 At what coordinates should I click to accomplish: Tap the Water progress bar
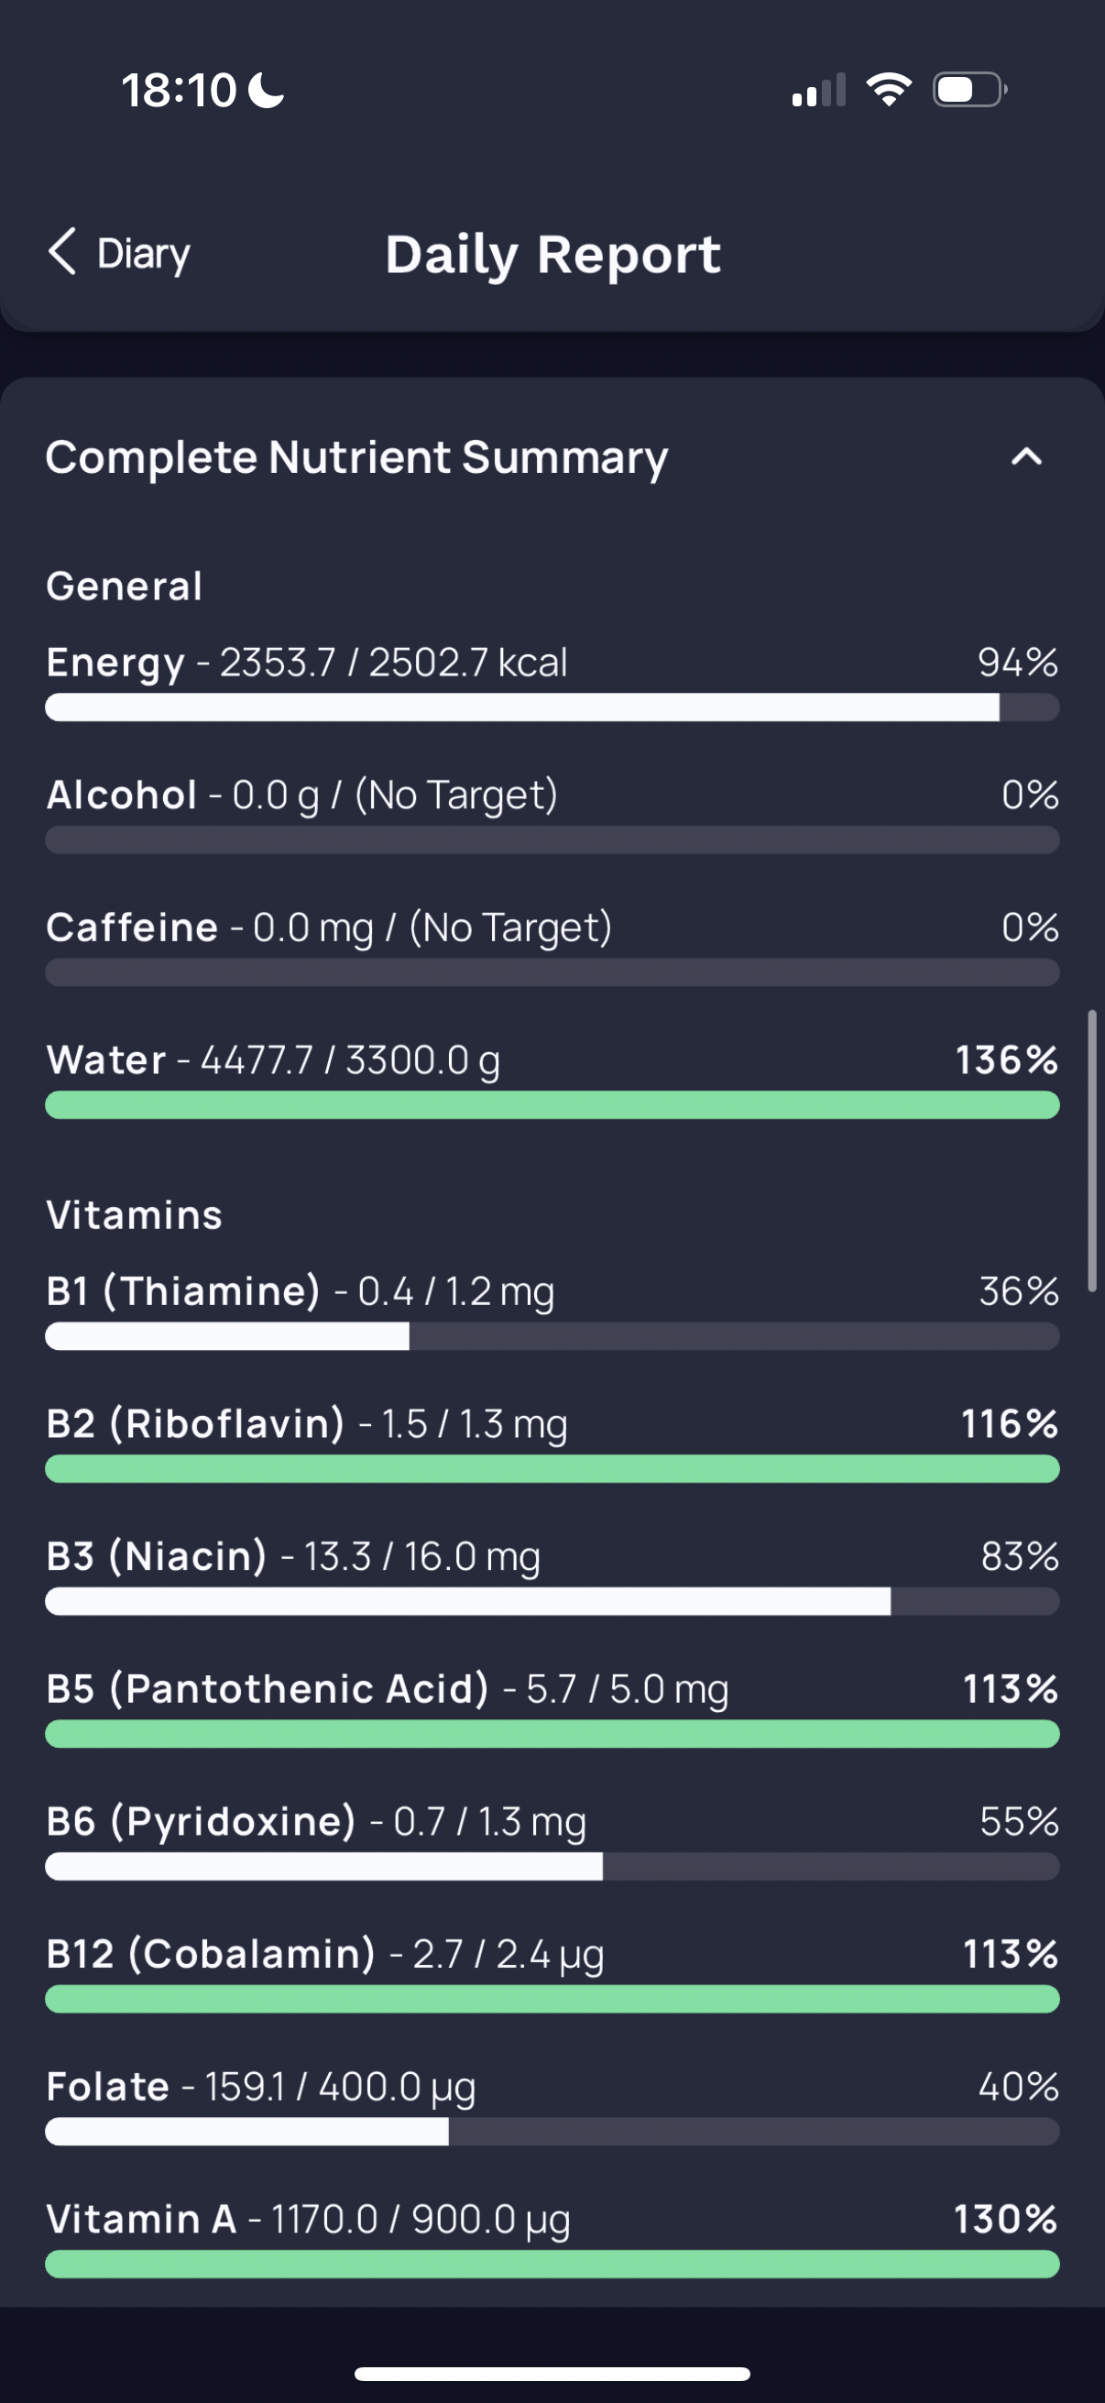tap(552, 1105)
